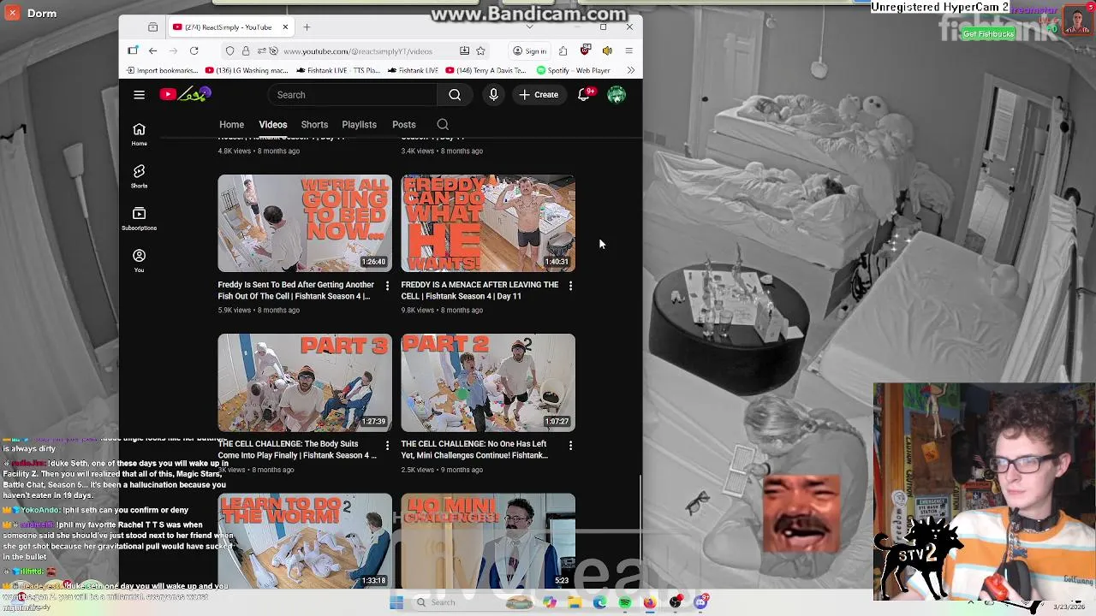
Task: Click Get Fishbucks button on the stream
Action: [988, 34]
